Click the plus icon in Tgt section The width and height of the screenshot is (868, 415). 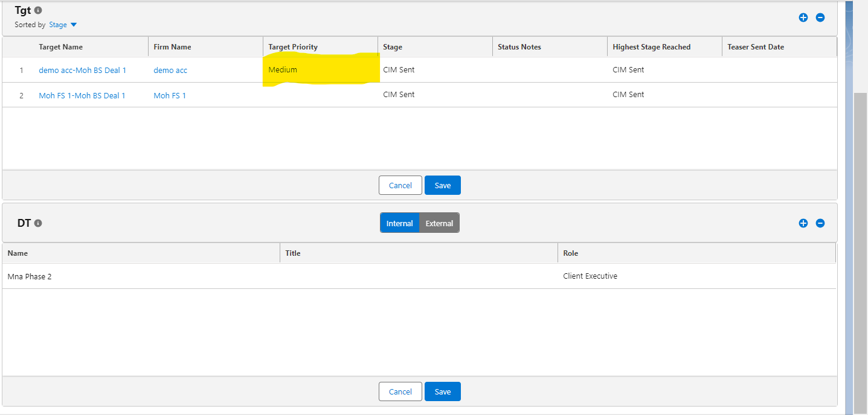click(803, 17)
